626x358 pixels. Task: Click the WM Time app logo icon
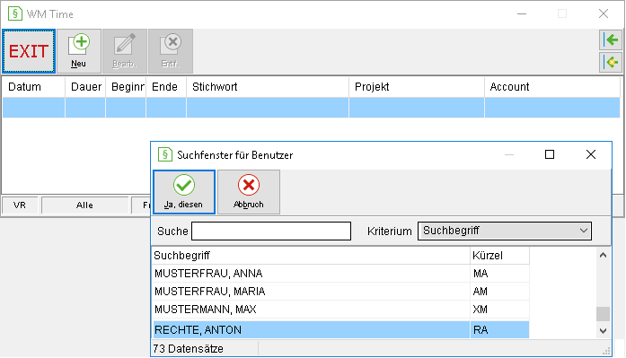(x=15, y=13)
